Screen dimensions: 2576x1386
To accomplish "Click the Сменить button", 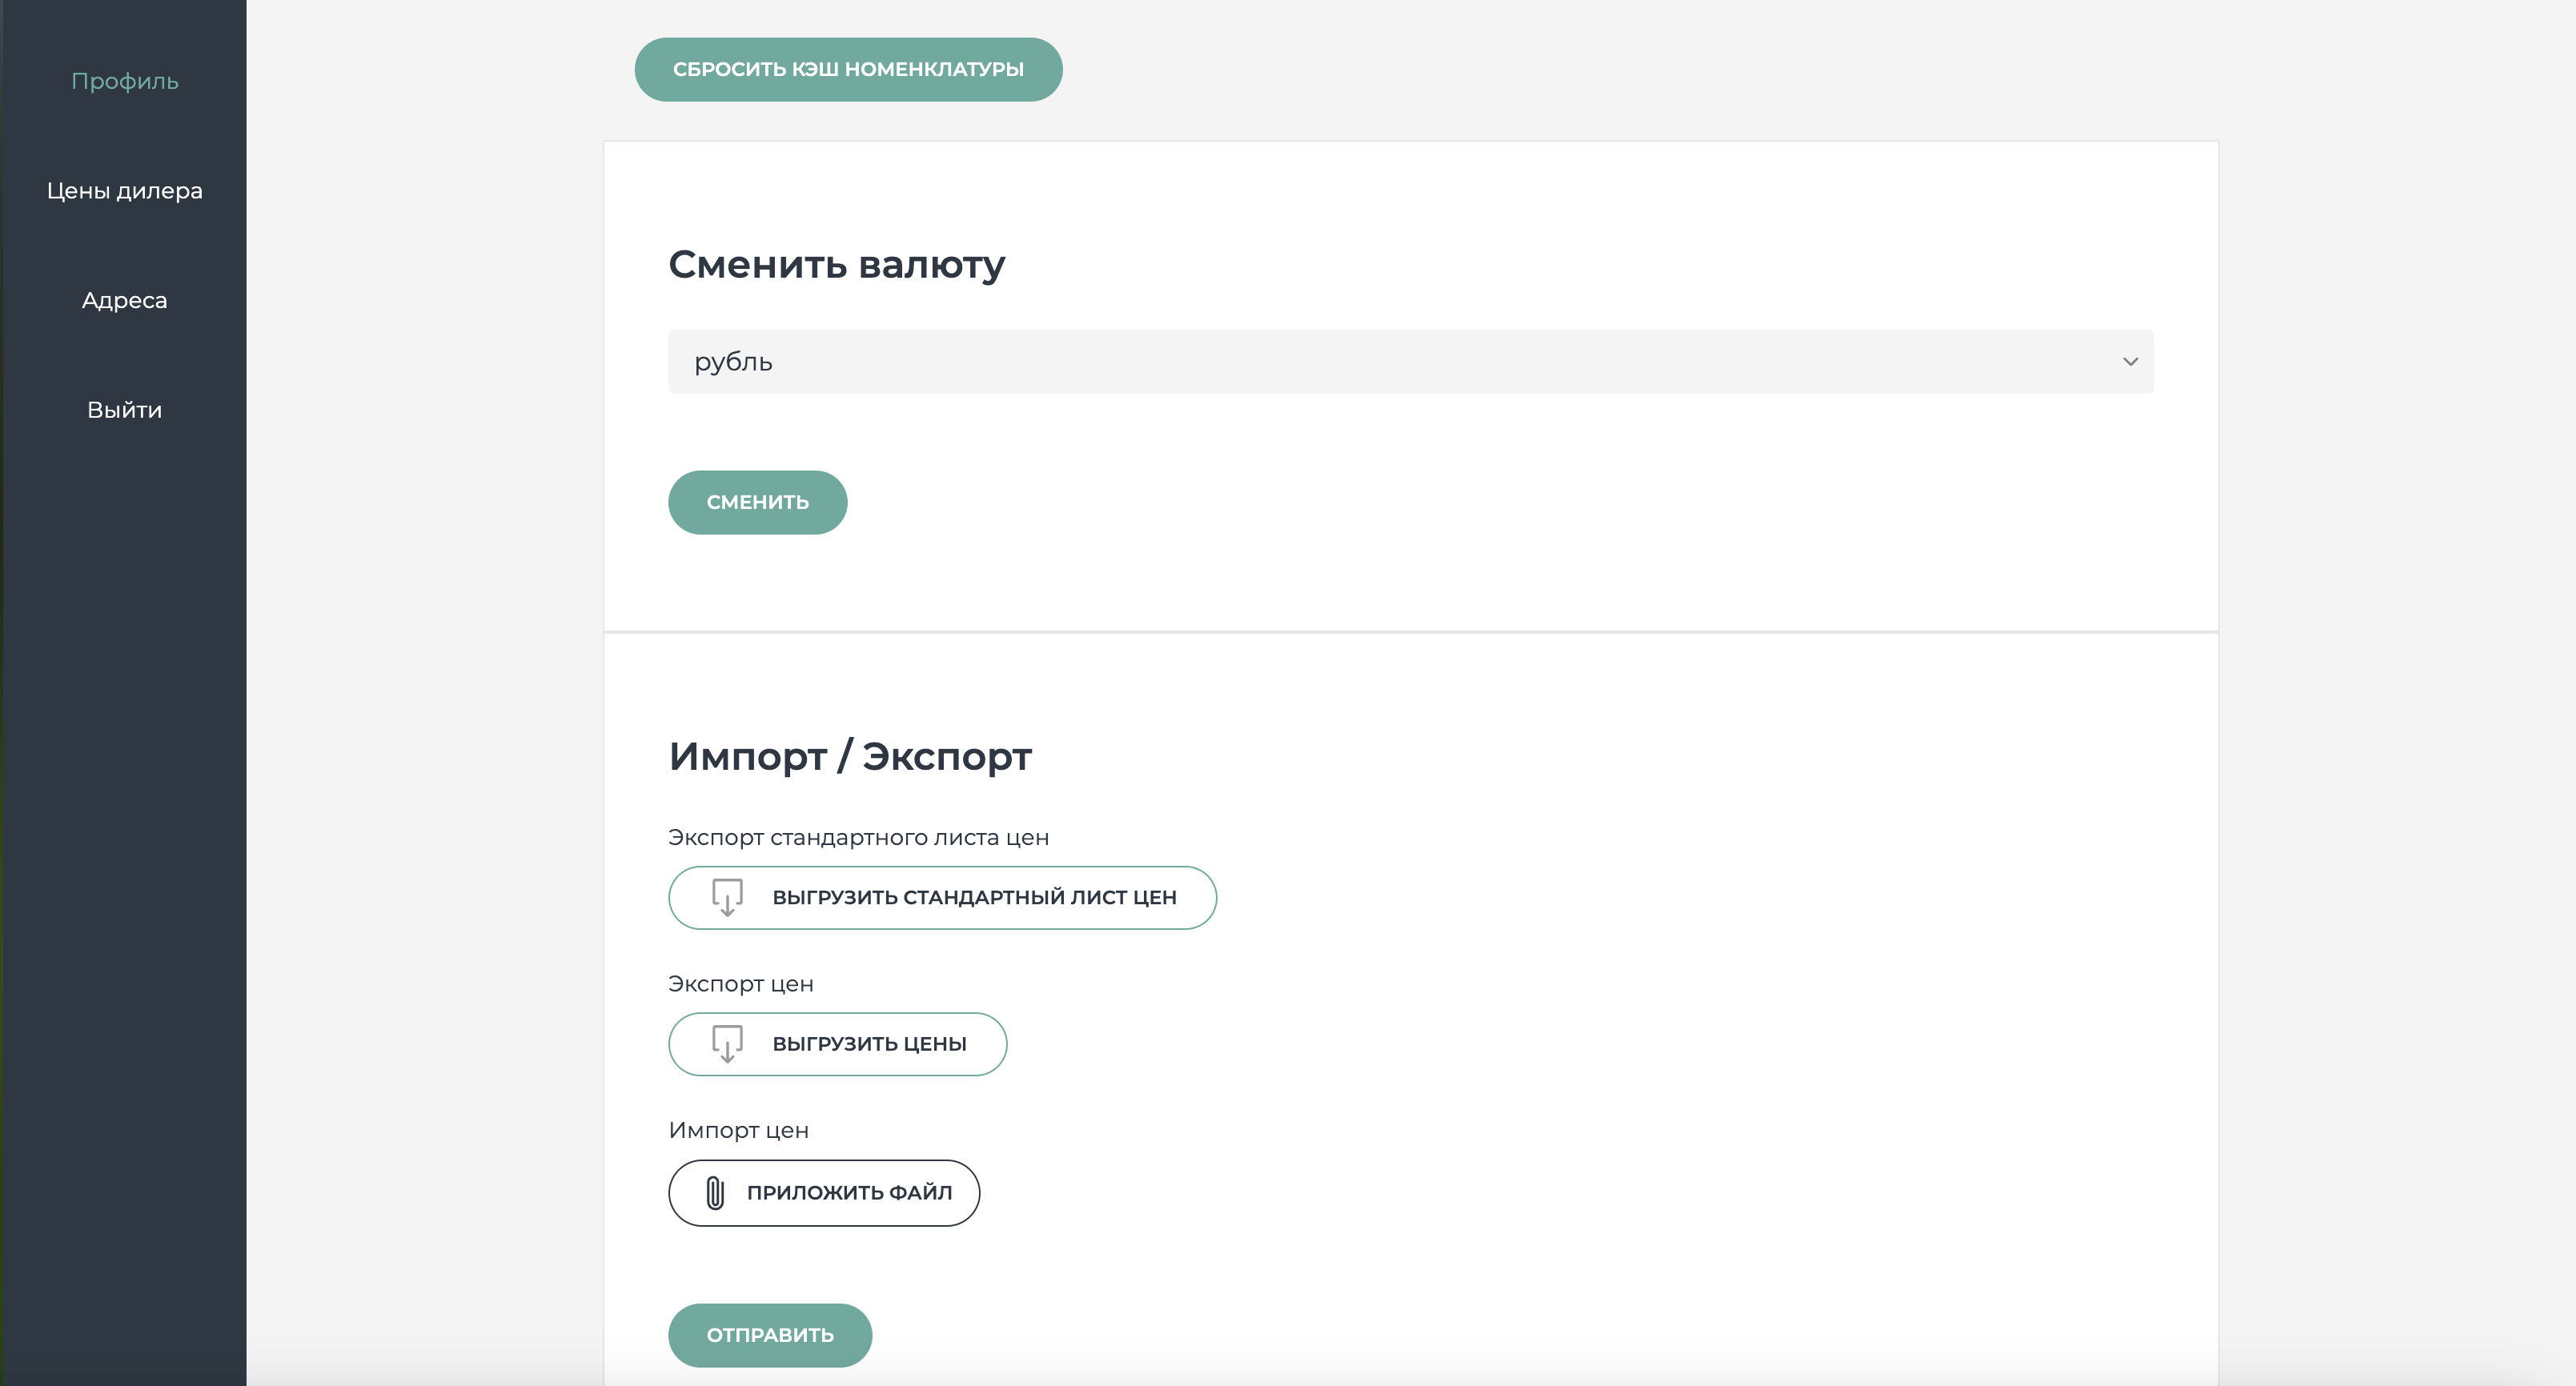I will coord(757,502).
